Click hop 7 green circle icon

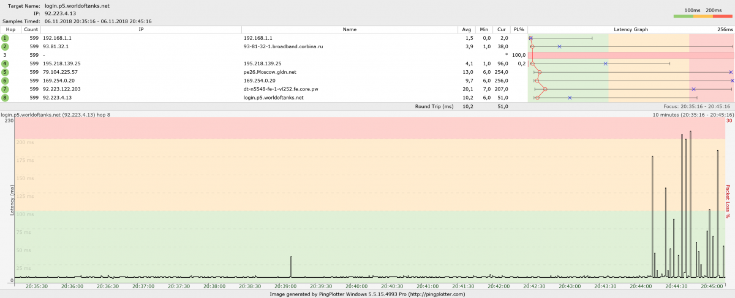click(x=5, y=89)
